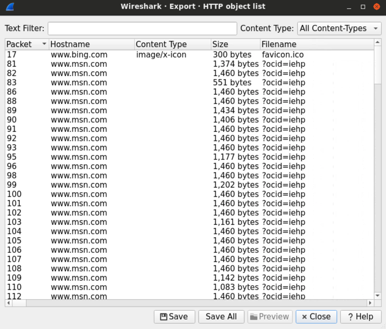Click the horizontal scrollbar left arrow

pos(8,303)
